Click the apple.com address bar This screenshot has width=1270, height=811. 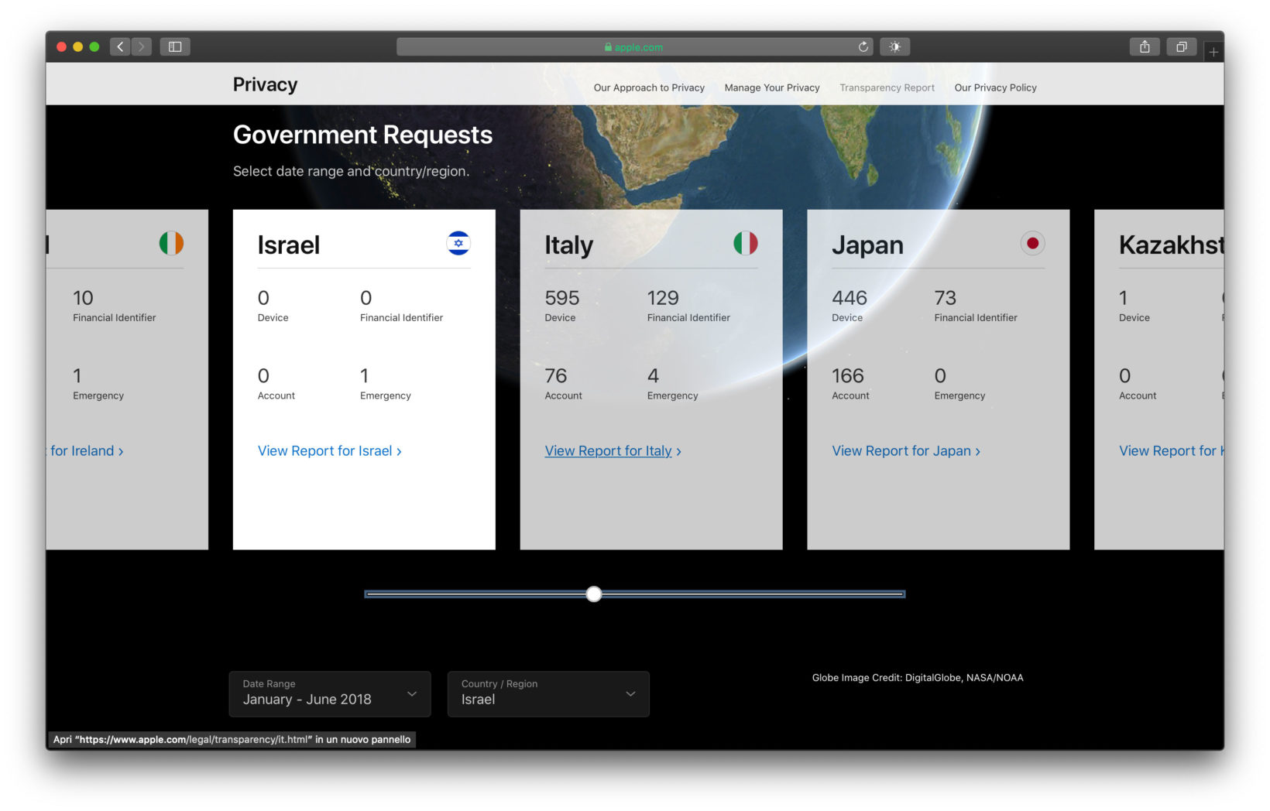pos(634,47)
